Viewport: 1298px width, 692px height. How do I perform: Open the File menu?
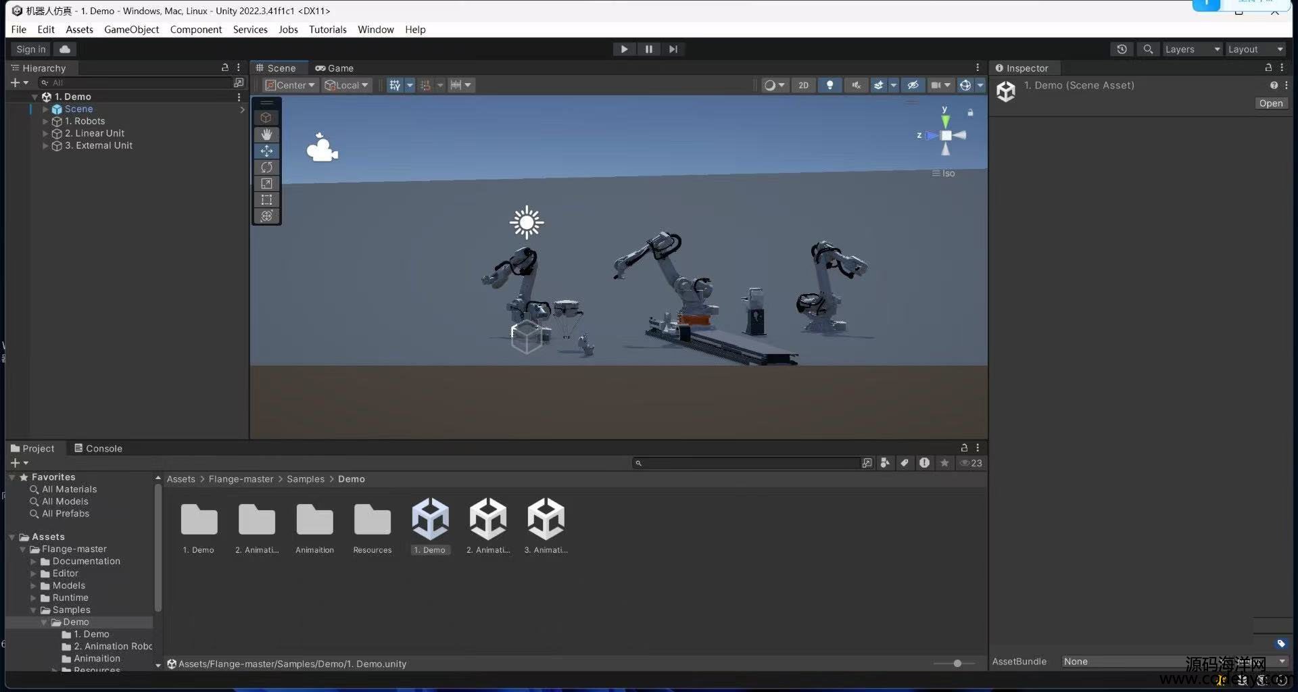coord(19,29)
